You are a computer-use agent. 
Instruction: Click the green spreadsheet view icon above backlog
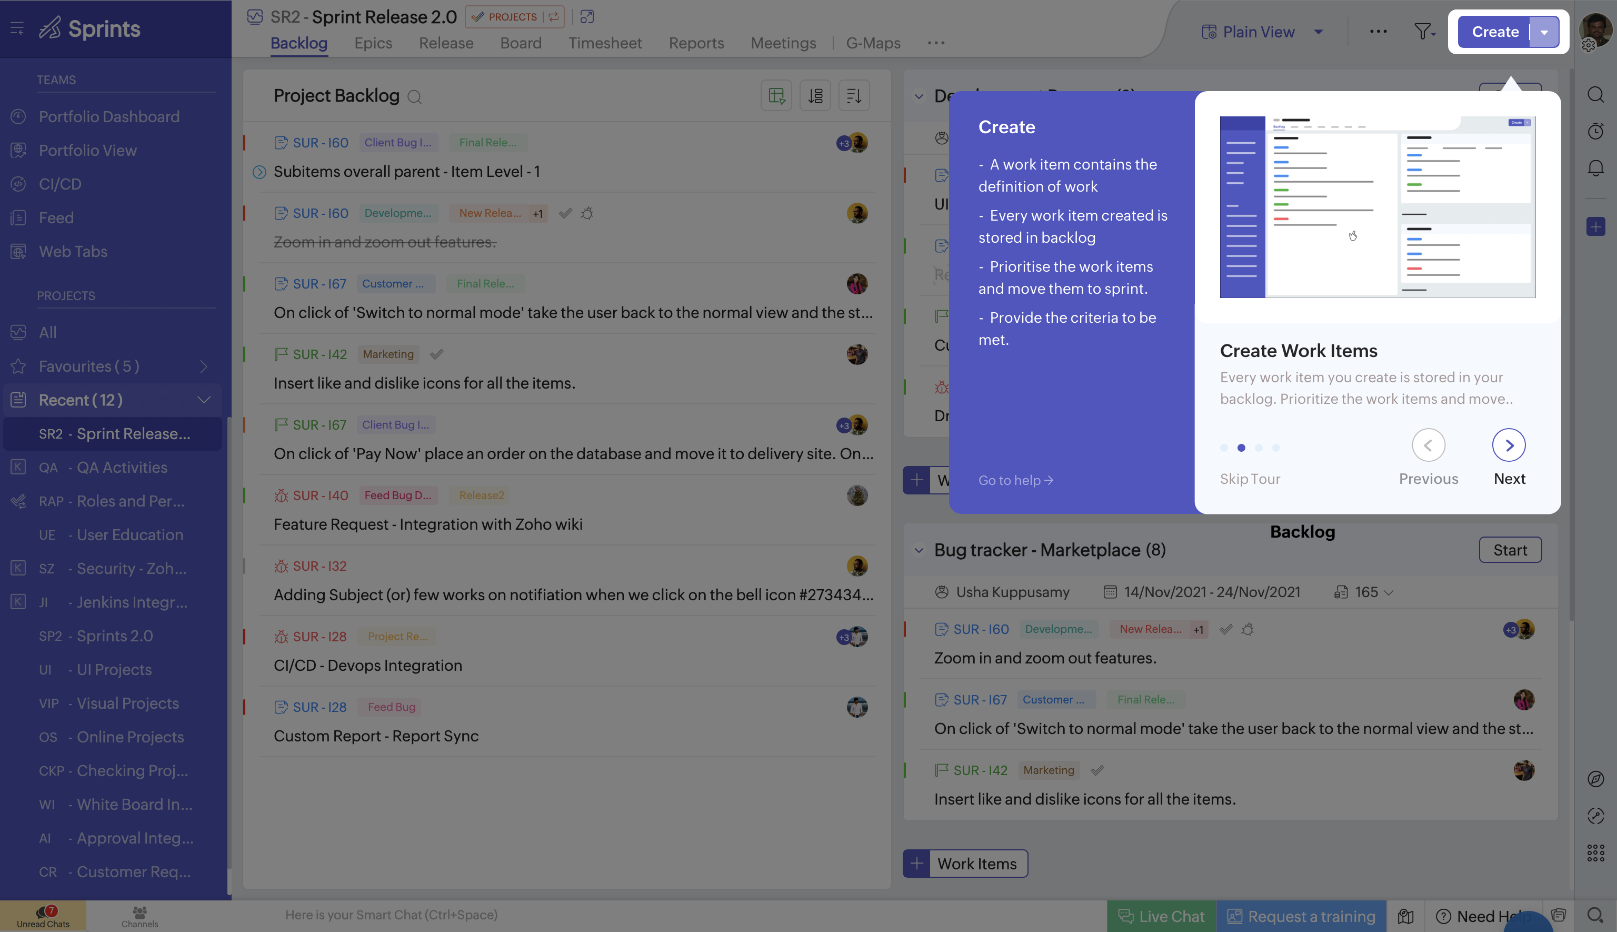pyautogui.click(x=776, y=95)
